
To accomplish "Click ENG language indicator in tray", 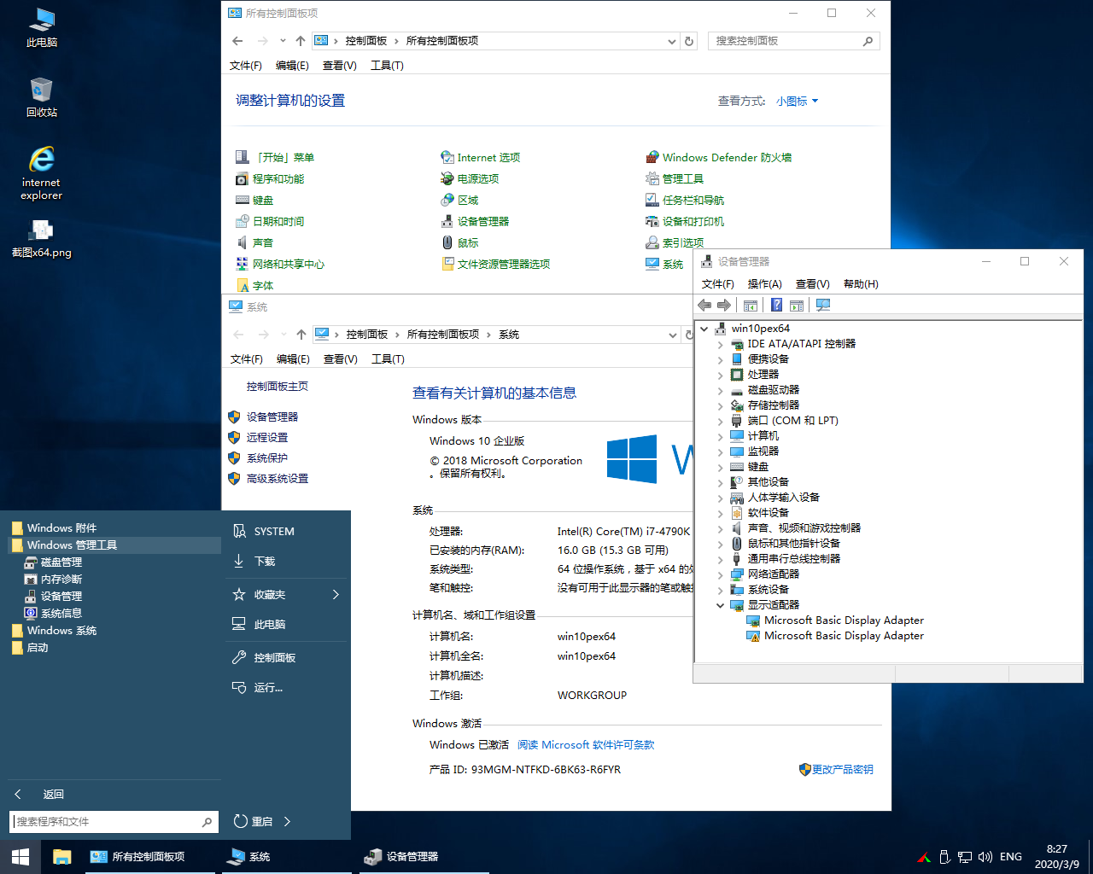I will tap(1011, 857).
